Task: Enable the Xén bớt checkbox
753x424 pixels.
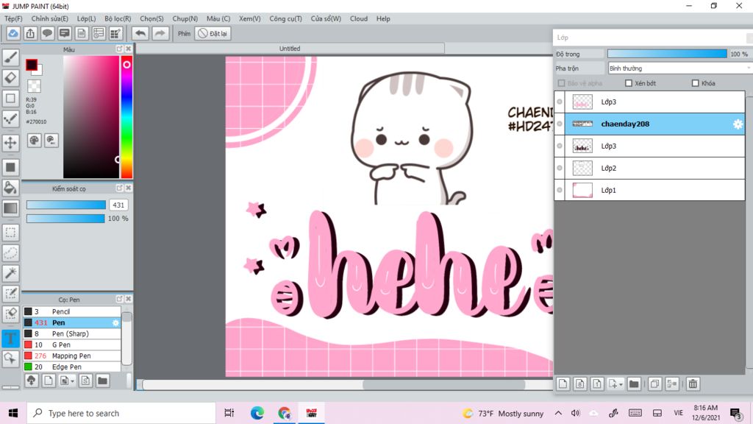Action: pos(628,83)
